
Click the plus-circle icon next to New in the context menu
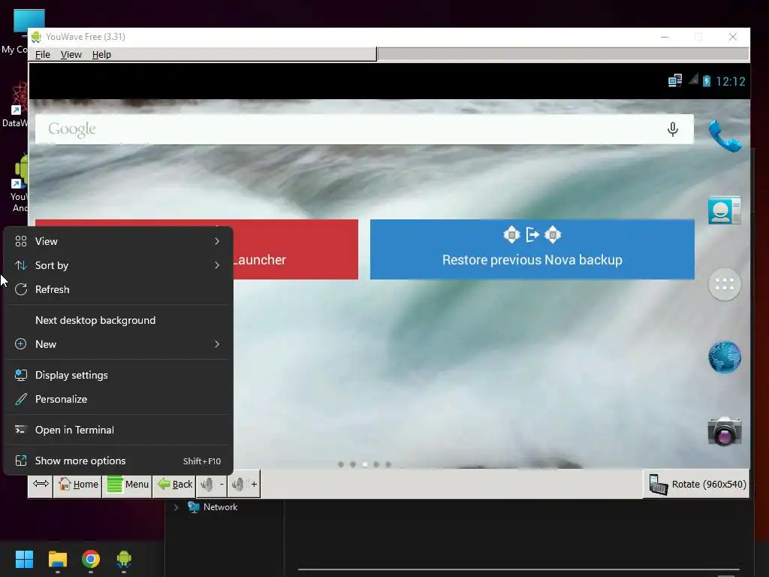pyautogui.click(x=20, y=344)
